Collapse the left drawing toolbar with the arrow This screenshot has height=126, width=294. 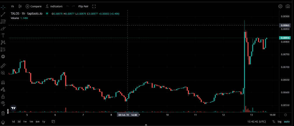pos(8,112)
